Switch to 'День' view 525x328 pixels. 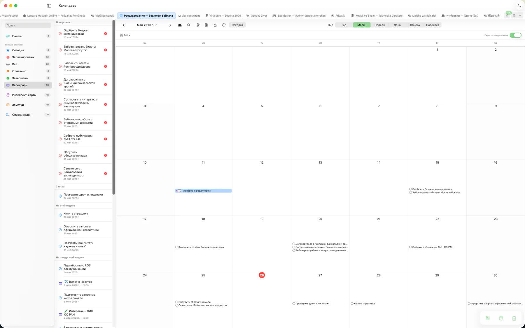pyautogui.click(x=397, y=25)
